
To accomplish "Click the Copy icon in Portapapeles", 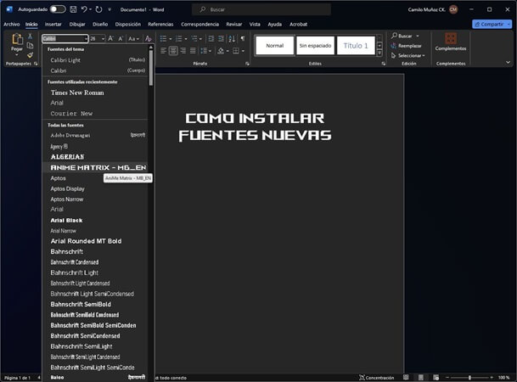I will 30,46.
